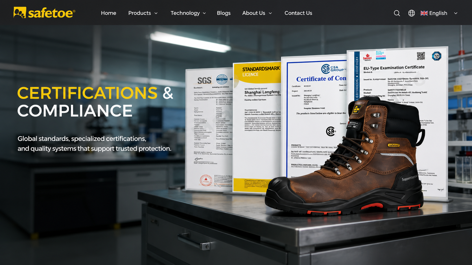Open the About Us menu
This screenshot has height=265, width=472.
tap(254, 13)
